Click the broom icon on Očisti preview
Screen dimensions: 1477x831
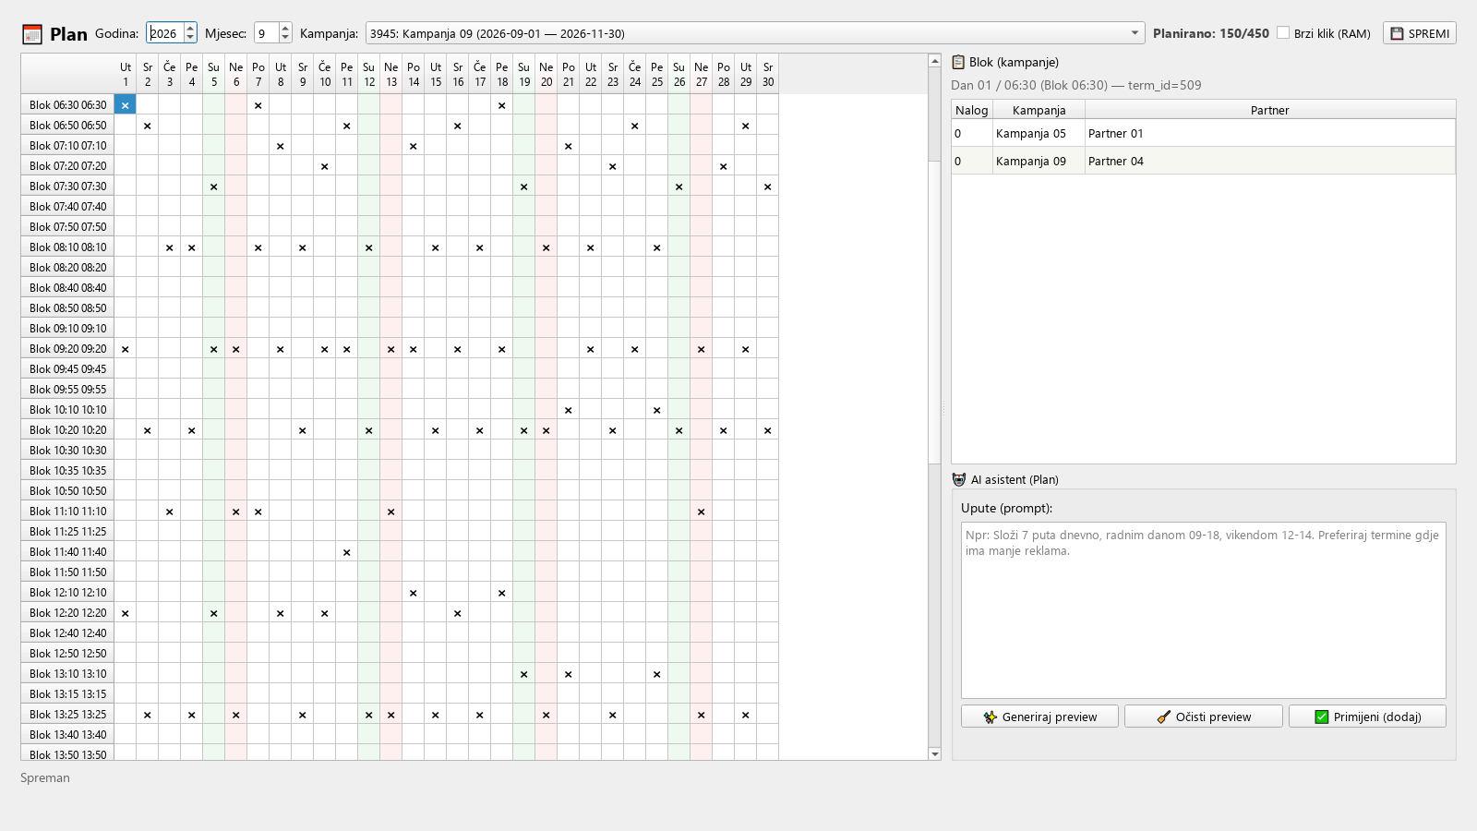(1164, 717)
